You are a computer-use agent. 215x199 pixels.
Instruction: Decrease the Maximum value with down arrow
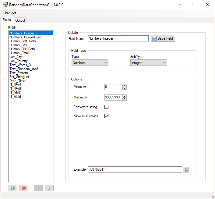(x=124, y=99)
